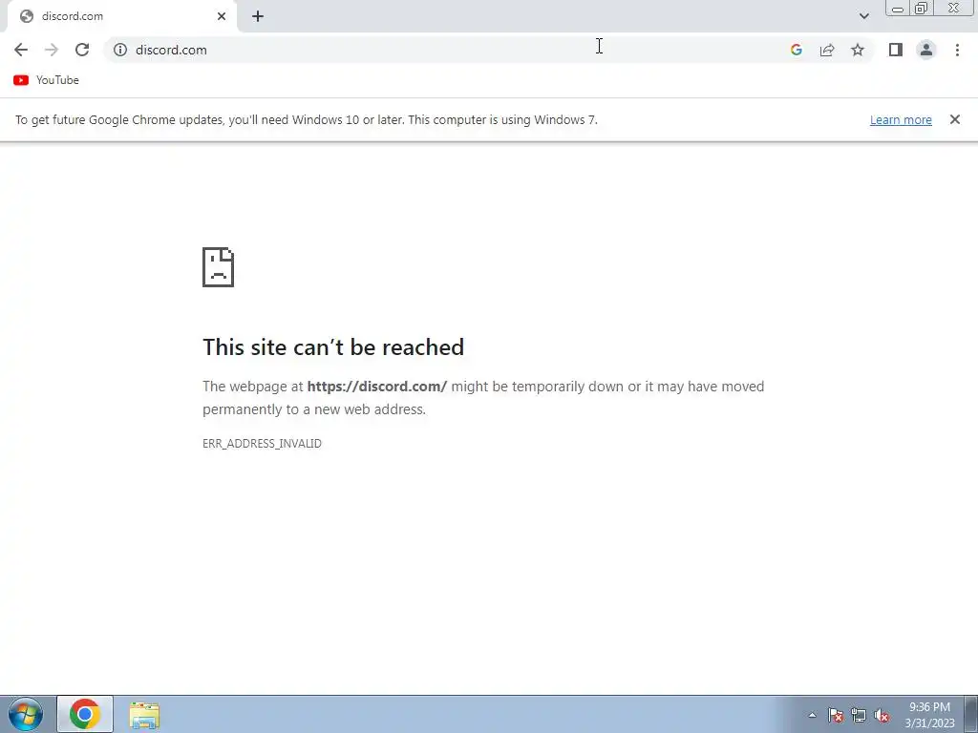Share this page using share icon
This screenshot has width=978, height=733.
pyautogui.click(x=827, y=50)
